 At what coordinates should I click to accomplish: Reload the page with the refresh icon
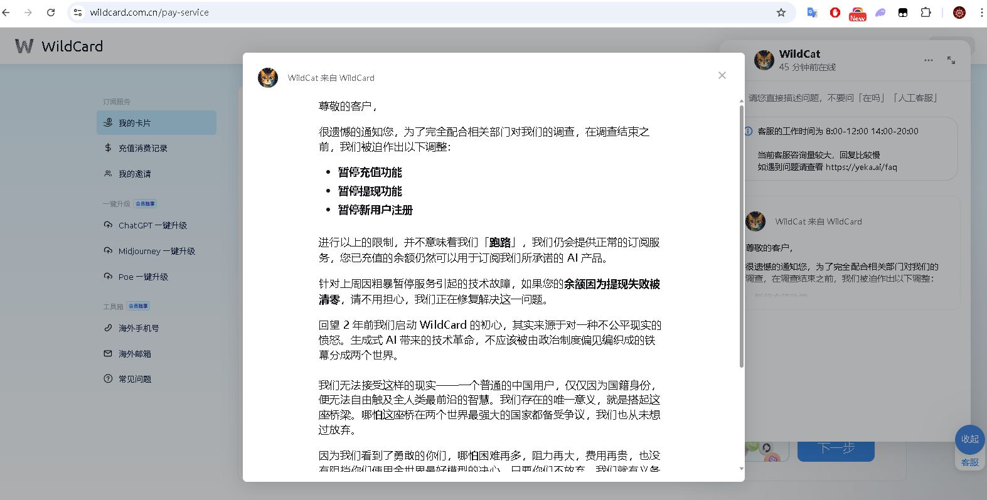[51, 13]
